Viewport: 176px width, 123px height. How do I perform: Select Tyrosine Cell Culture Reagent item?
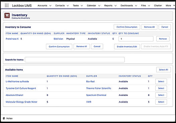click(x=161, y=88)
